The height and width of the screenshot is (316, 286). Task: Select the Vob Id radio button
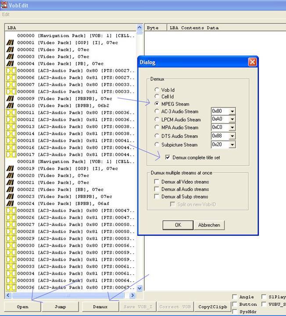(157, 90)
